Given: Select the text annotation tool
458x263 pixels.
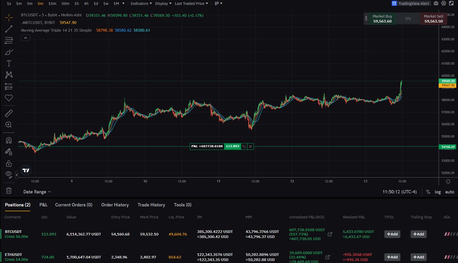Looking at the screenshot, I should tap(9, 63).
